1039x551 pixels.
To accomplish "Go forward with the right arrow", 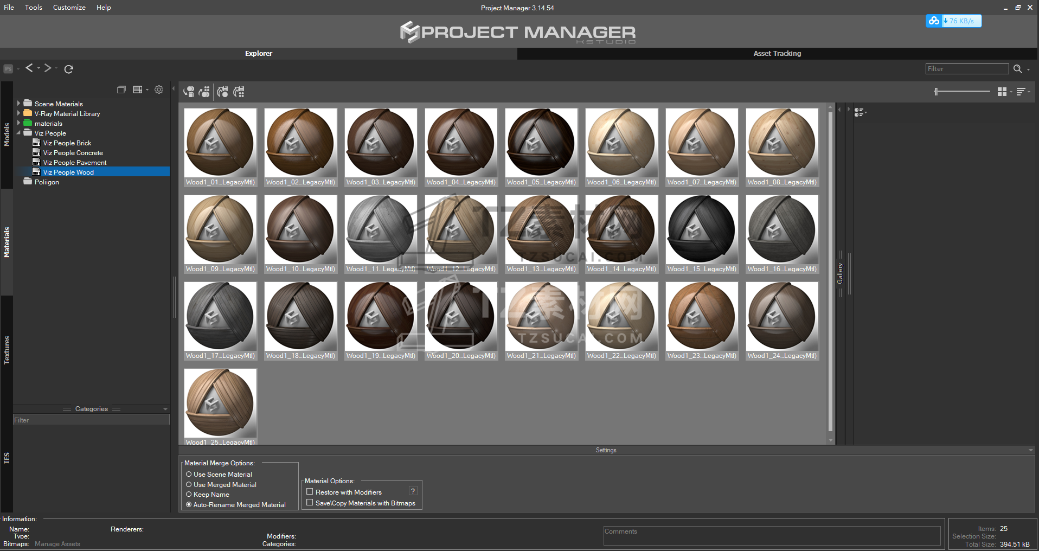I will click(x=48, y=68).
